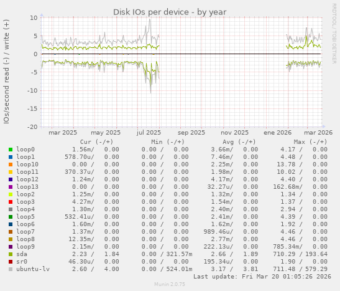Click the '162.68m' loop13 max value
The width and height of the screenshot is (340, 291).
(x=288, y=187)
